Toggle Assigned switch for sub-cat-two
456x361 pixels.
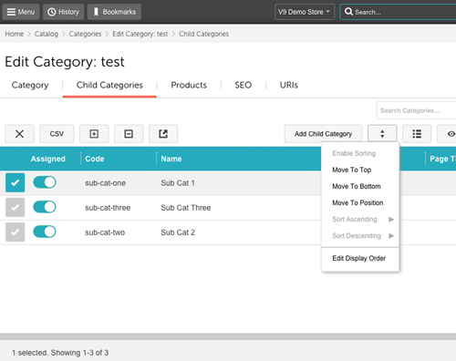(x=45, y=232)
